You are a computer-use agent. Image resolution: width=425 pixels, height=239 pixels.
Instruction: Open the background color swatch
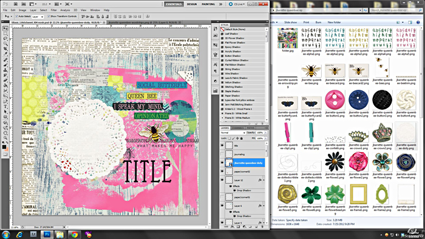point(7,149)
